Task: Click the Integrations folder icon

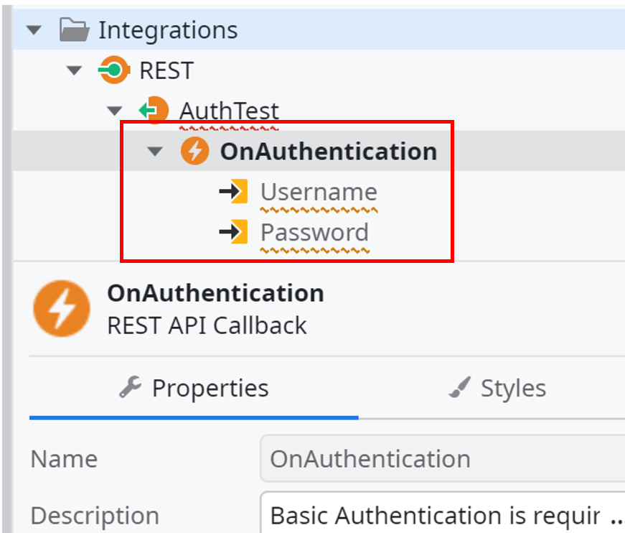Action: click(74, 29)
